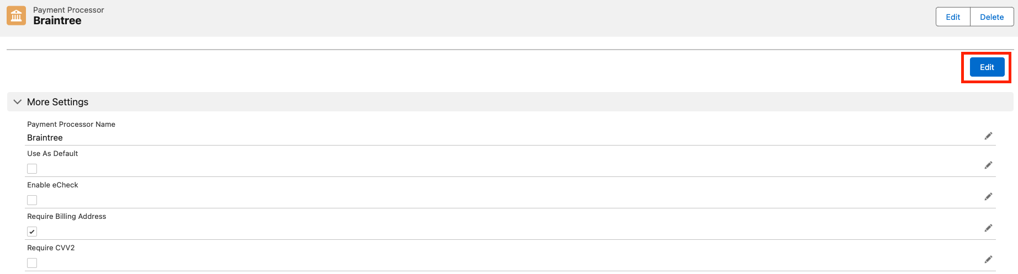The height and width of the screenshot is (274, 1018).
Task: Click pencil icon in Use As Default row
Action: [988, 165]
